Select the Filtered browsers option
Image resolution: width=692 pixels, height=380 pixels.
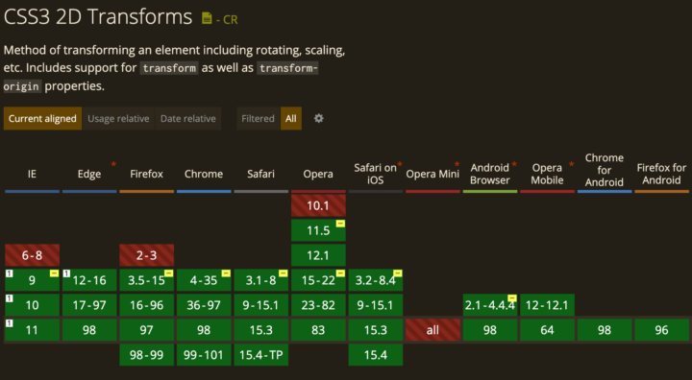259,119
